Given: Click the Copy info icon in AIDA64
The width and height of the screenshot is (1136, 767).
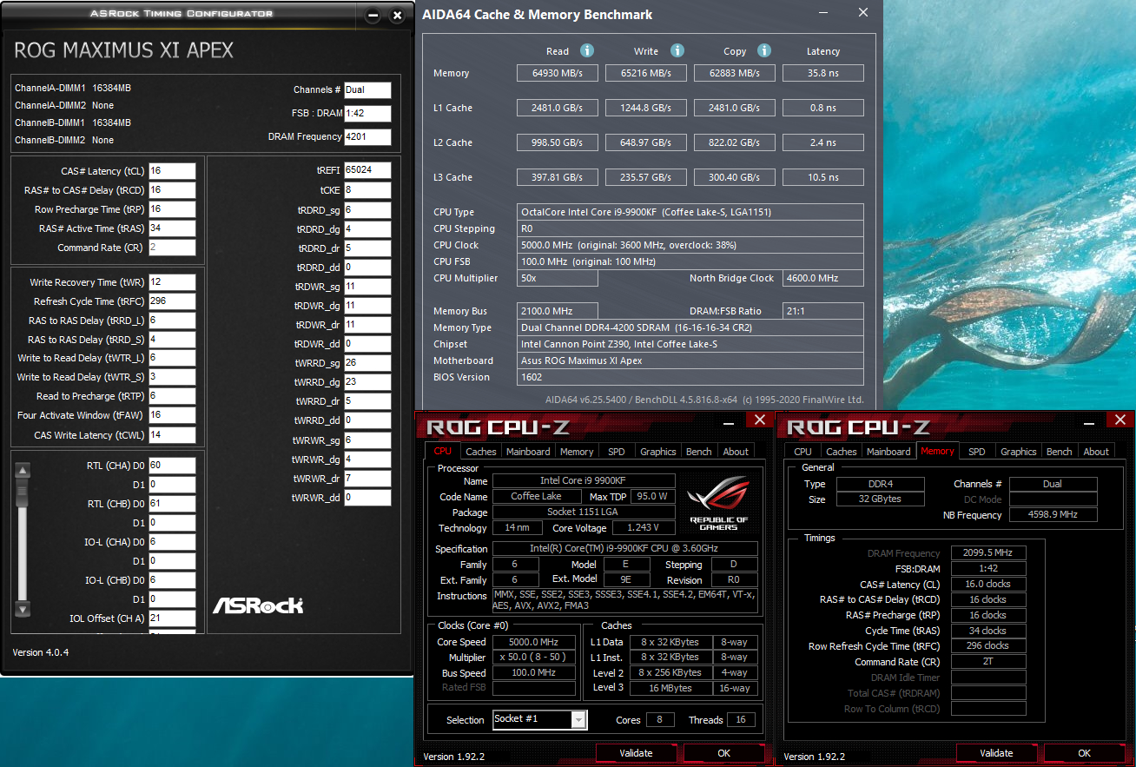Looking at the screenshot, I should (764, 51).
